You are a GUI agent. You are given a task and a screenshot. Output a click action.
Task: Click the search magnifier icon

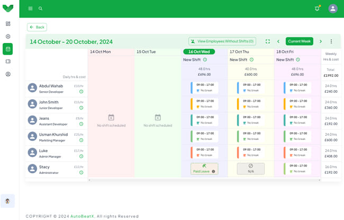(x=41, y=8)
